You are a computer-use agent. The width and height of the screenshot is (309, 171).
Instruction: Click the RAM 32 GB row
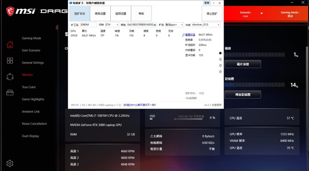[103, 134]
